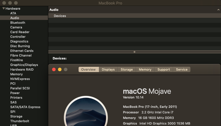Open the Support tab
The height and width of the screenshot is (126, 221).
tap(164, 69)
